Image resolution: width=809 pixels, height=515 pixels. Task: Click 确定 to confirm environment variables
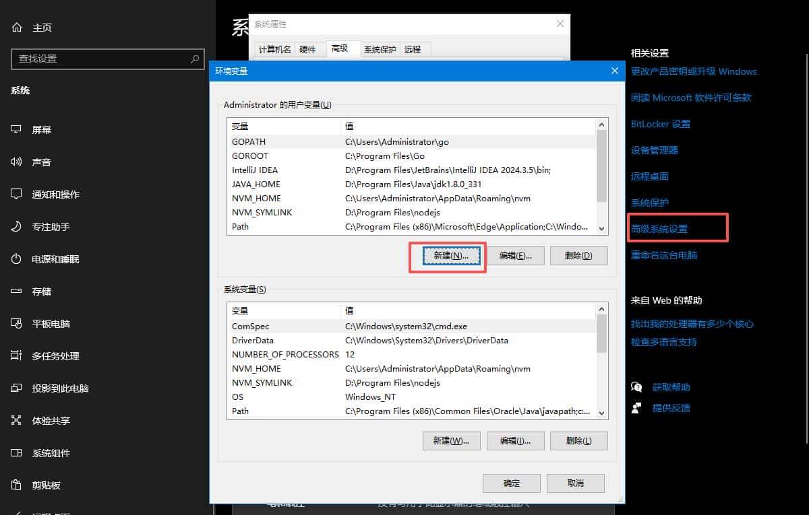[510, 483]
